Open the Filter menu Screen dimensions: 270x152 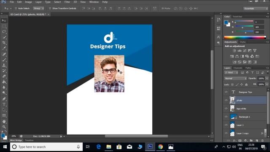pyautogui.click(x=67, y=2)
